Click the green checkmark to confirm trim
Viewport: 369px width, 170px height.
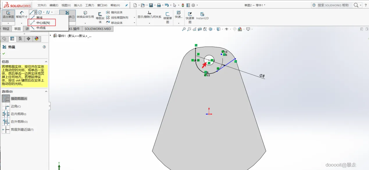pyautogui.click(x=4, y=54)
